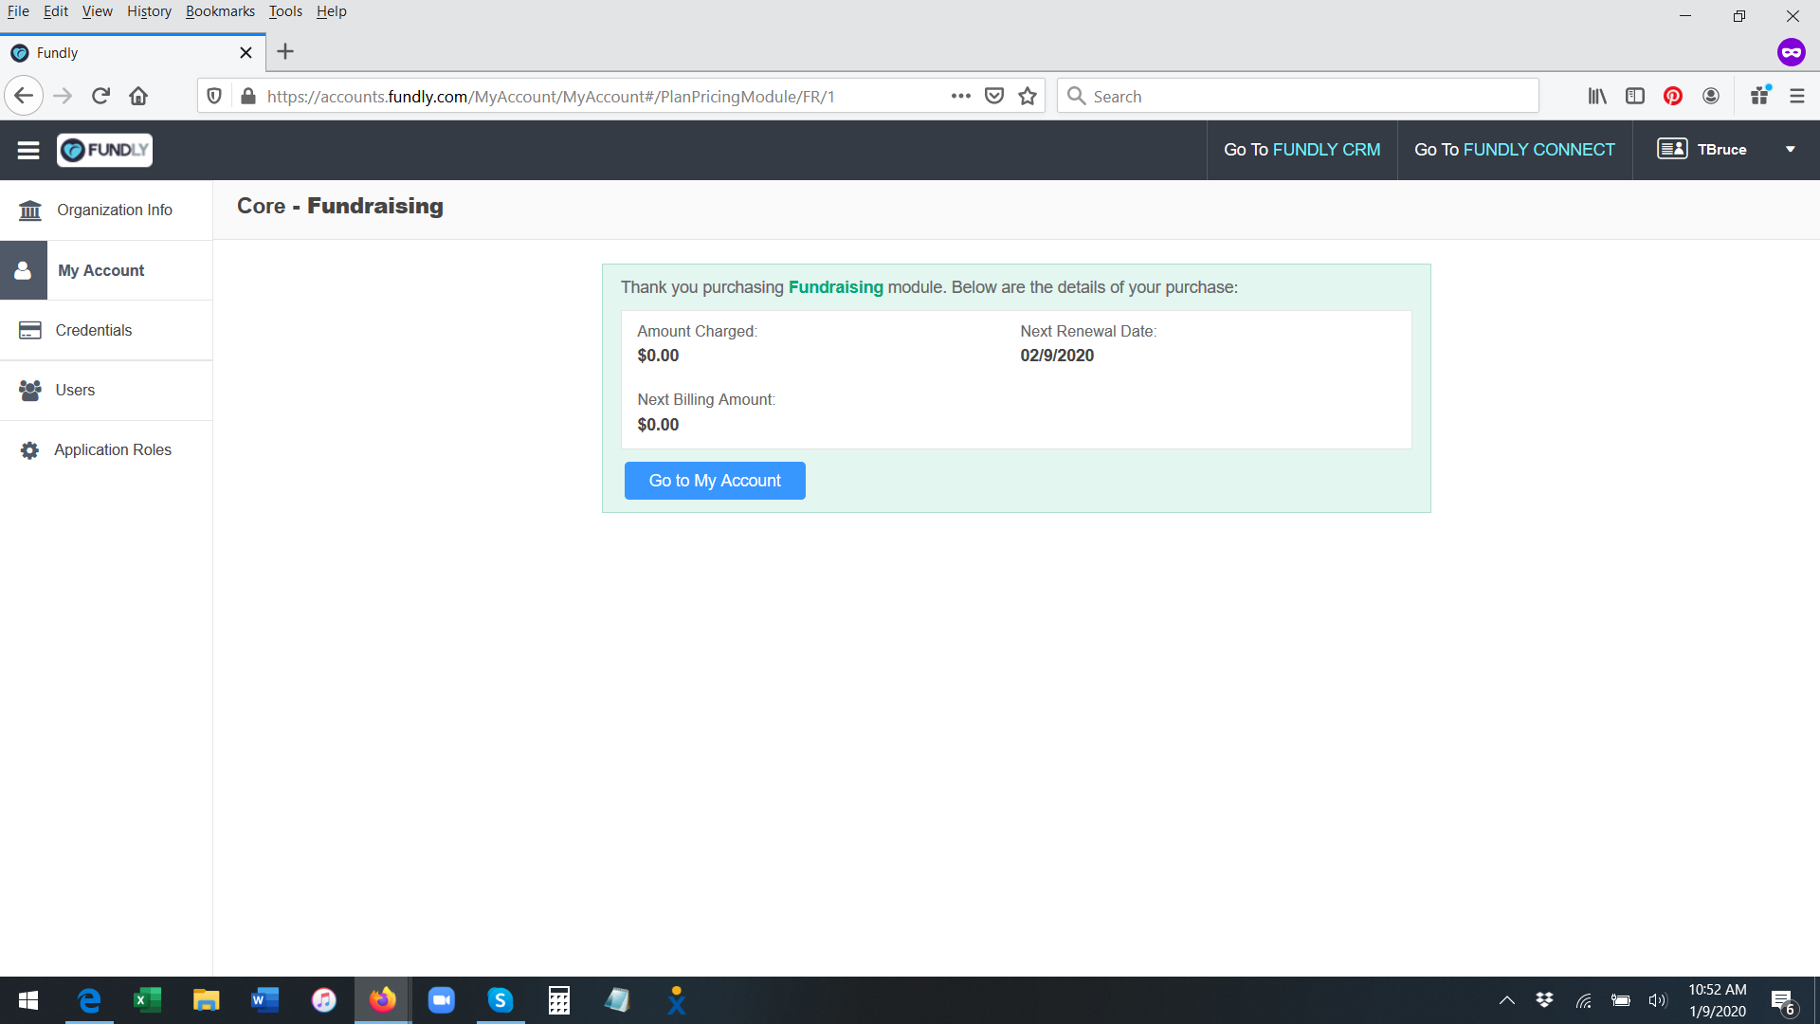Open Firefox application menu
1820x1024 pixels.
1797,96
